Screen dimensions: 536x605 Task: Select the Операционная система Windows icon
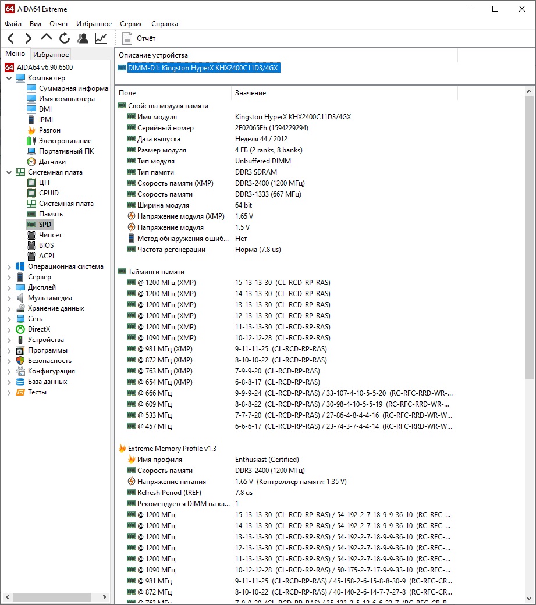(20, 266)
